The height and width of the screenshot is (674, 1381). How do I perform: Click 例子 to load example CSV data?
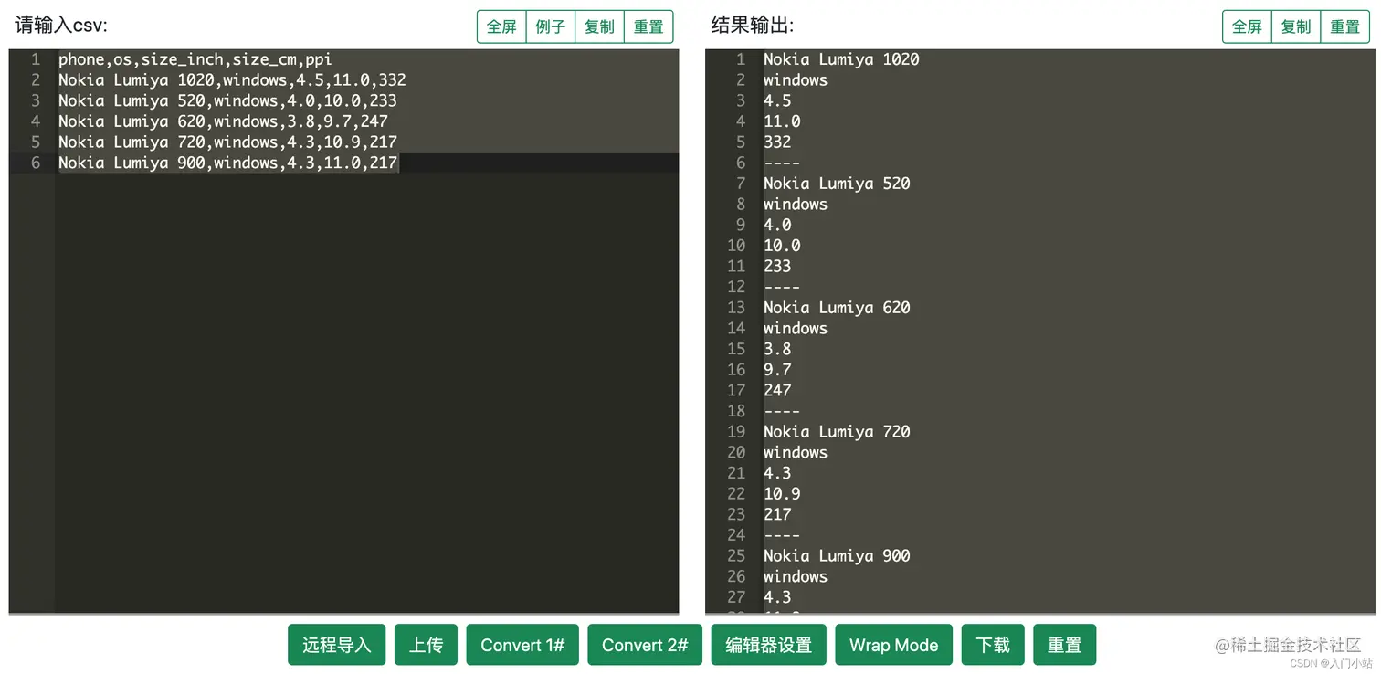pyautogui.click(x=550, y=26)
